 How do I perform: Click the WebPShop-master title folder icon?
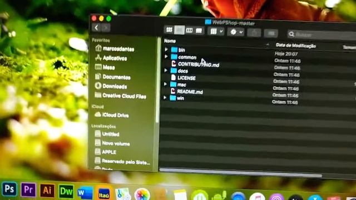[208, 22]
